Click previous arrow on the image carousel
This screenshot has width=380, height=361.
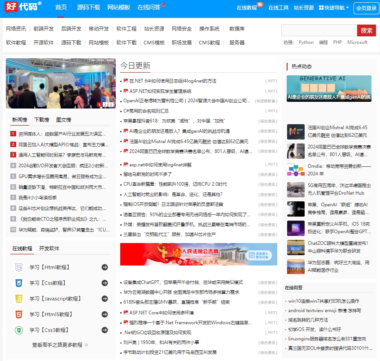13,82
